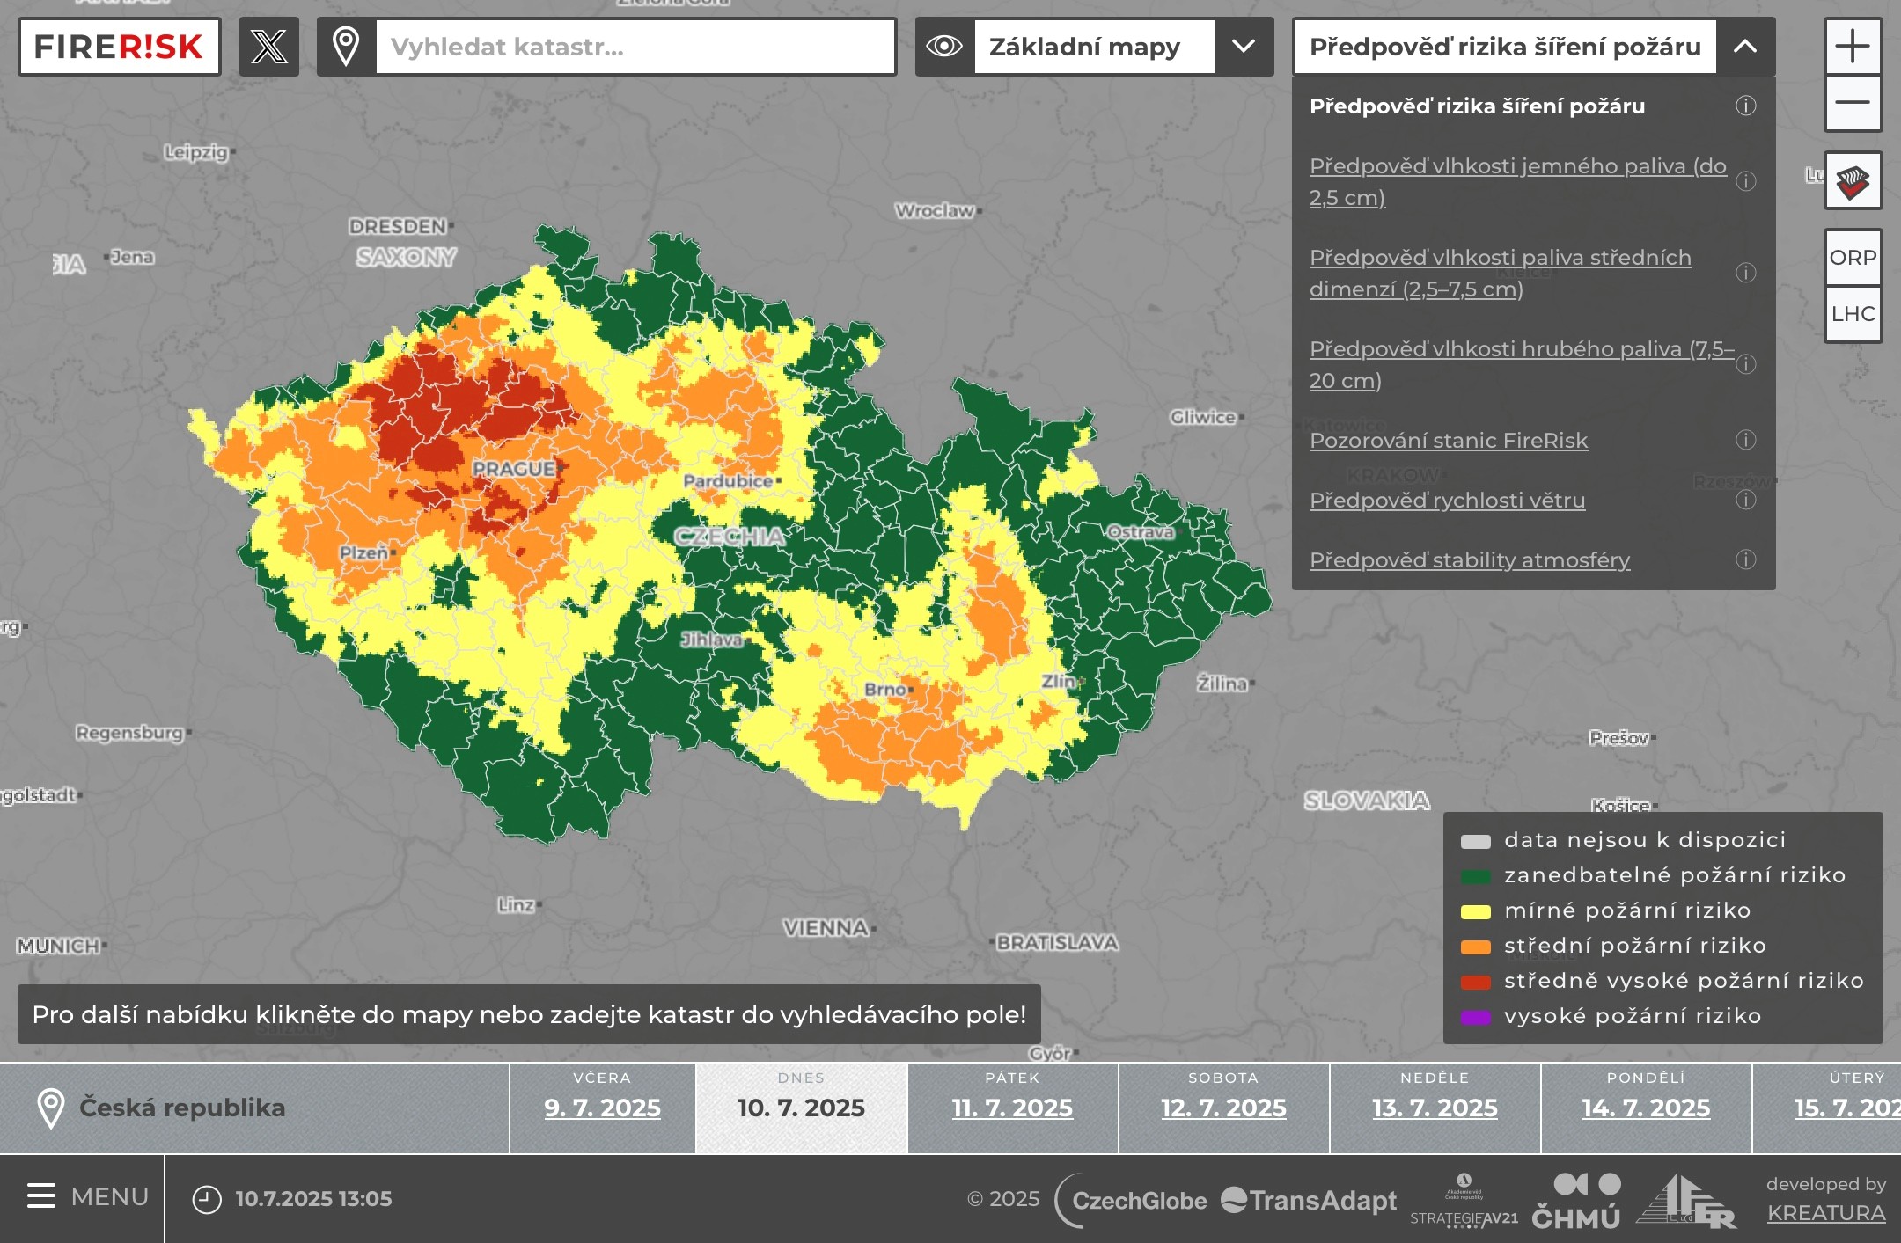Show info for atmospheric stability forecast

[1746, 559]
